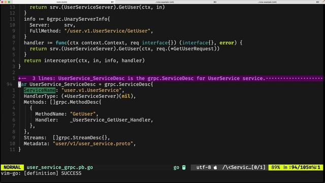Click "/user.v1.UserService/GetUser" string

point(107,31)
